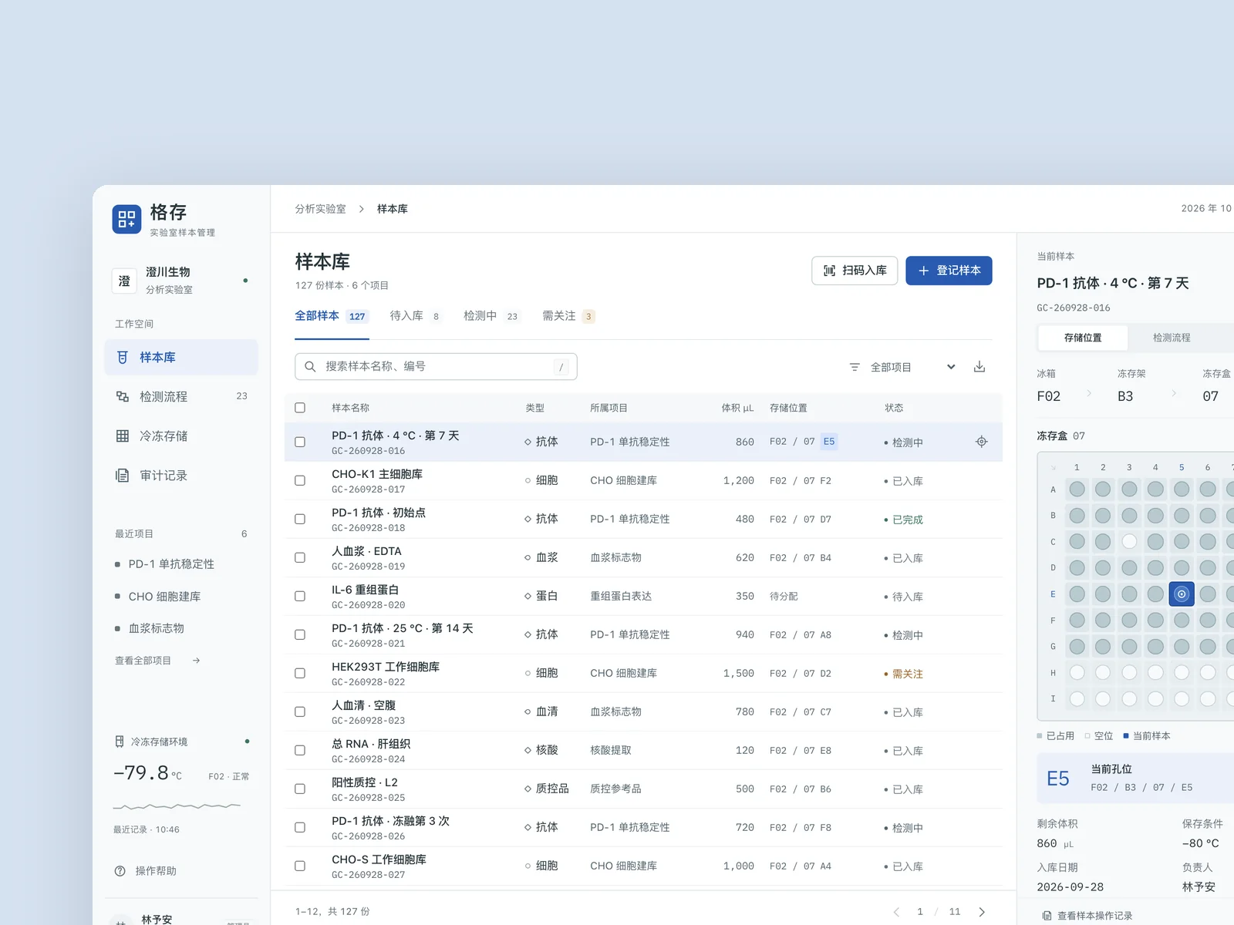
Task: Click the 格存 app logo icon
Action: 126,219
